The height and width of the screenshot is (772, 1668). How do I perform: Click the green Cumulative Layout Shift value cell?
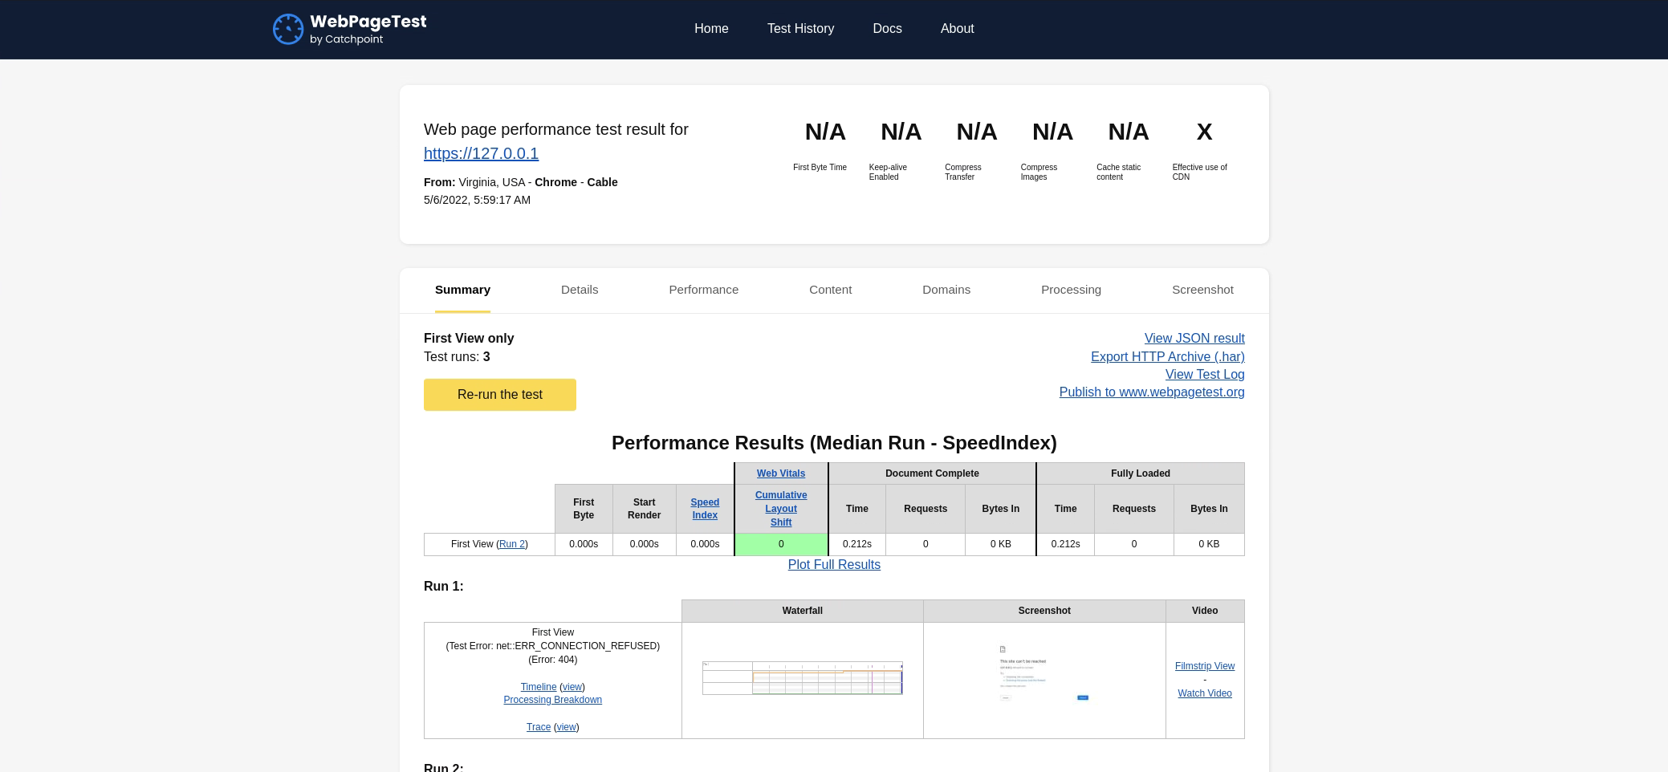[781, 544]
